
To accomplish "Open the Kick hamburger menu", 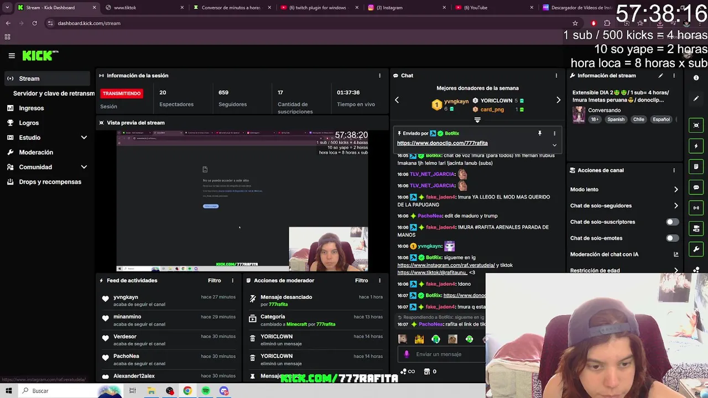I will pos(12,55).
